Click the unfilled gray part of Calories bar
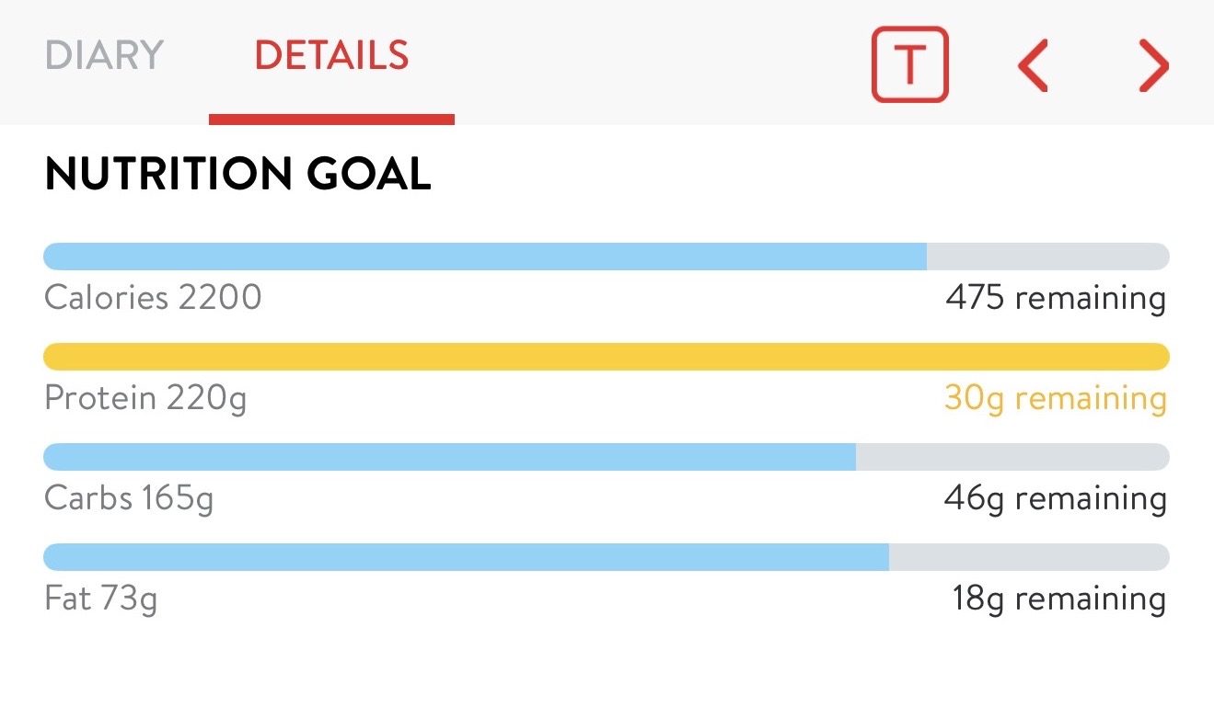The image size is (1214, 707). (x=1047, y=257)
